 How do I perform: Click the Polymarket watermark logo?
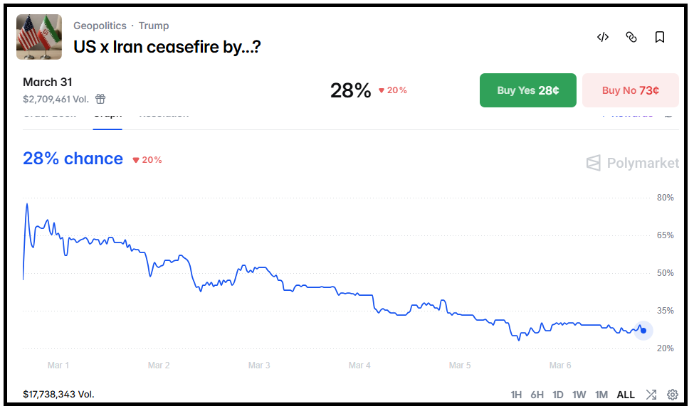(x=632, y=164)
